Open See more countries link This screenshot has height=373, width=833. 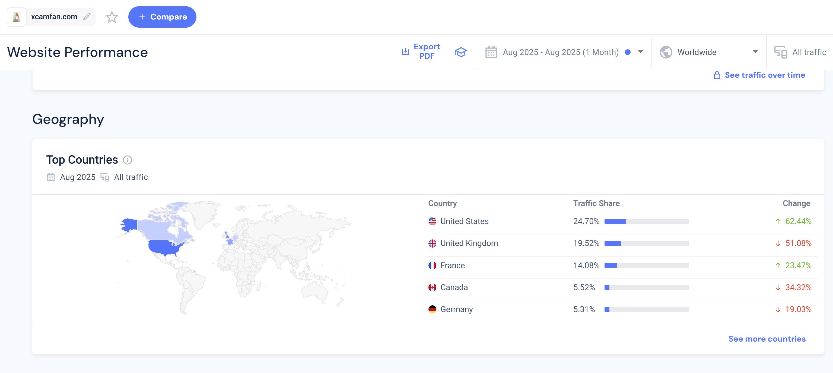[767, 339]
